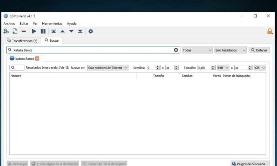277x166 pixels.
Task: Sort results by Pares column
Action: pyautogui.click(x=208, y=76)
